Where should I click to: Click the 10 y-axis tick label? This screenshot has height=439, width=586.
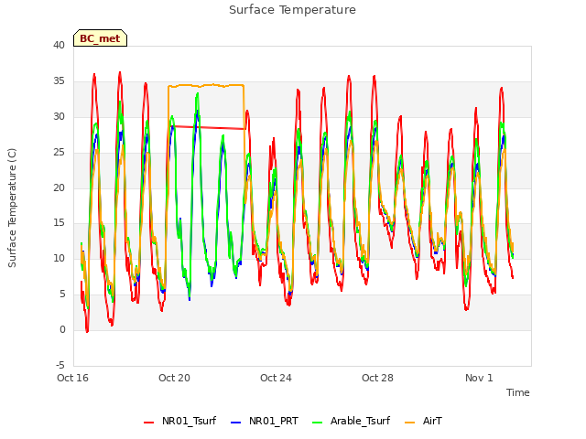(59, 258)
